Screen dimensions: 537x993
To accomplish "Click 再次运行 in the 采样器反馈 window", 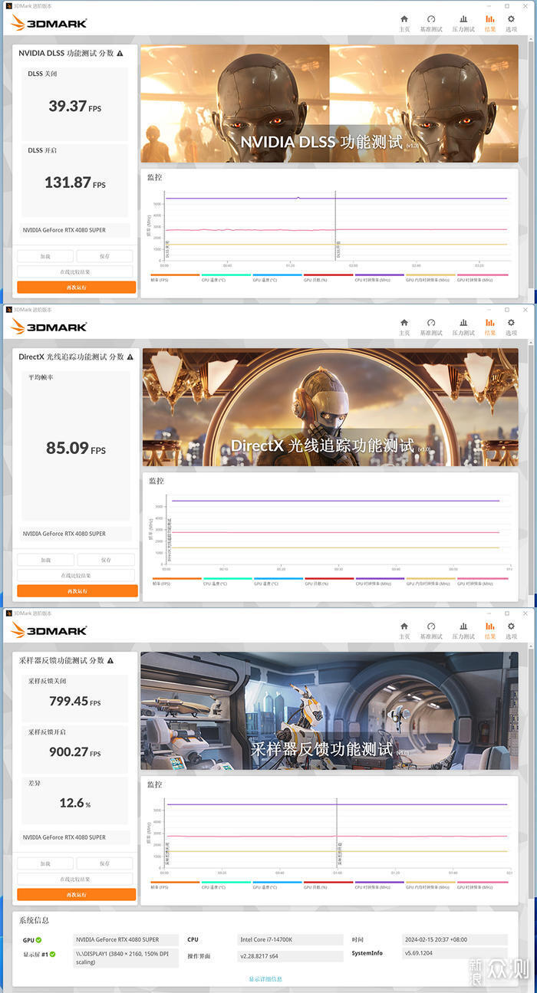I will [x=77, y=895].
